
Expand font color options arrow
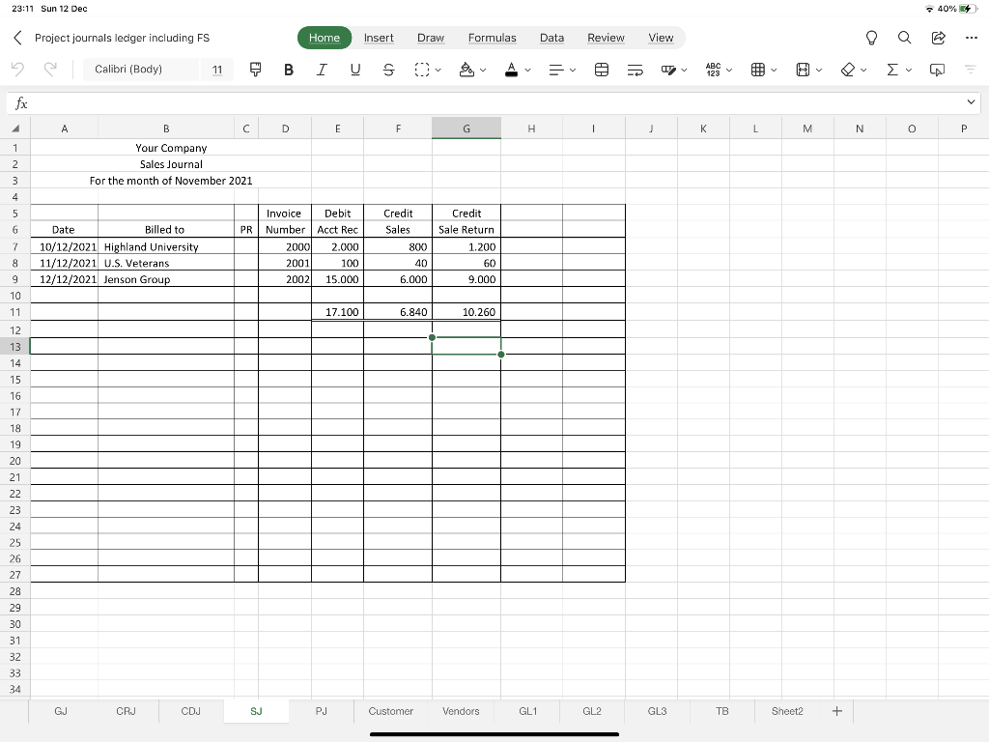528,70
